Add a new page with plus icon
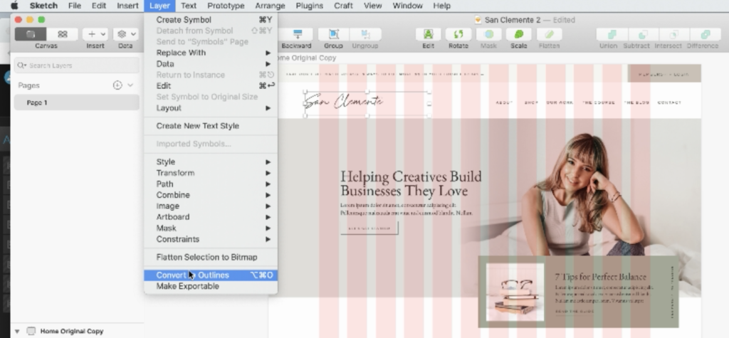Image resolution: width=729 pixels, height=338 pixels. click(117, 85)
